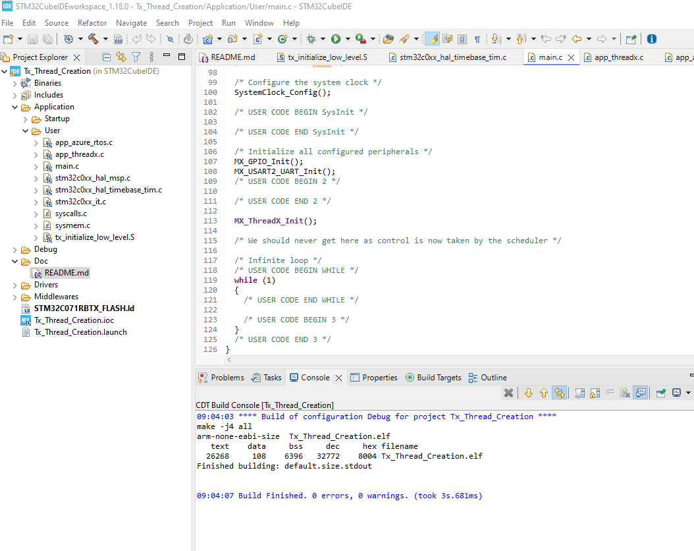694x551 pixels.
Task: Collapse the Application folder
Action: [15, 107]
